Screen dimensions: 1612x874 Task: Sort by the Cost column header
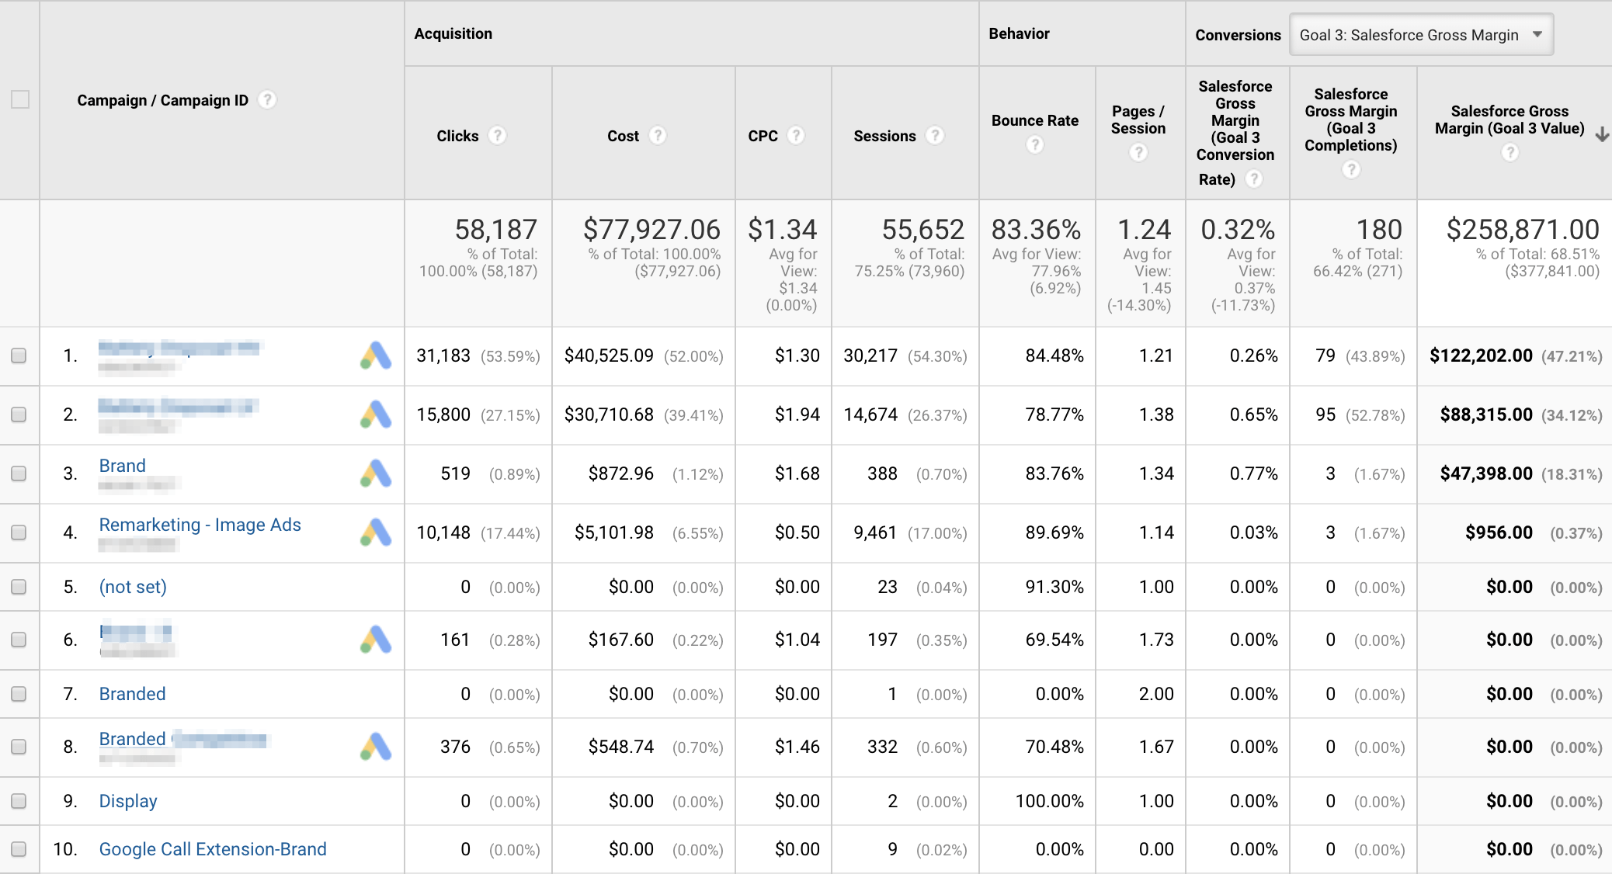pos(623,136)
